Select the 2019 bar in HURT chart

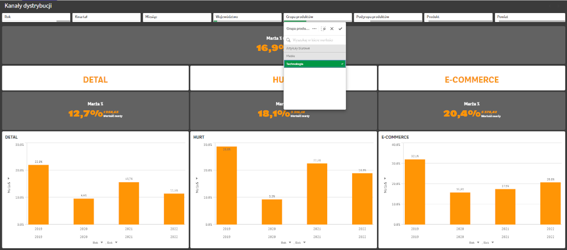point(226,186)
